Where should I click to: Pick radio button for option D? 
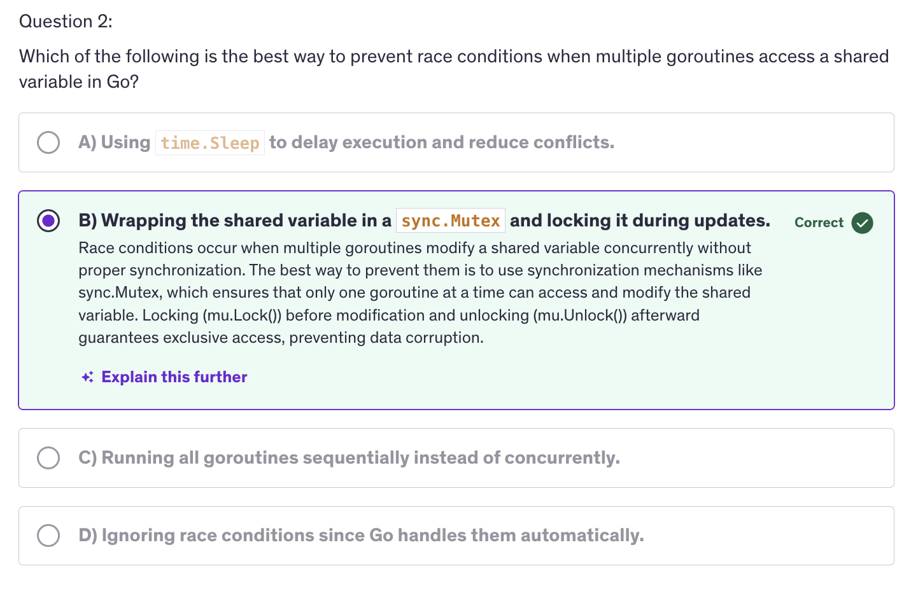tap(48, 535)
